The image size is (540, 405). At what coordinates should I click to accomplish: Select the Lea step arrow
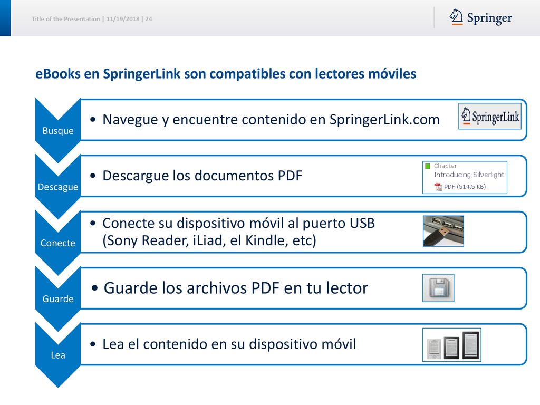point(58,355)
